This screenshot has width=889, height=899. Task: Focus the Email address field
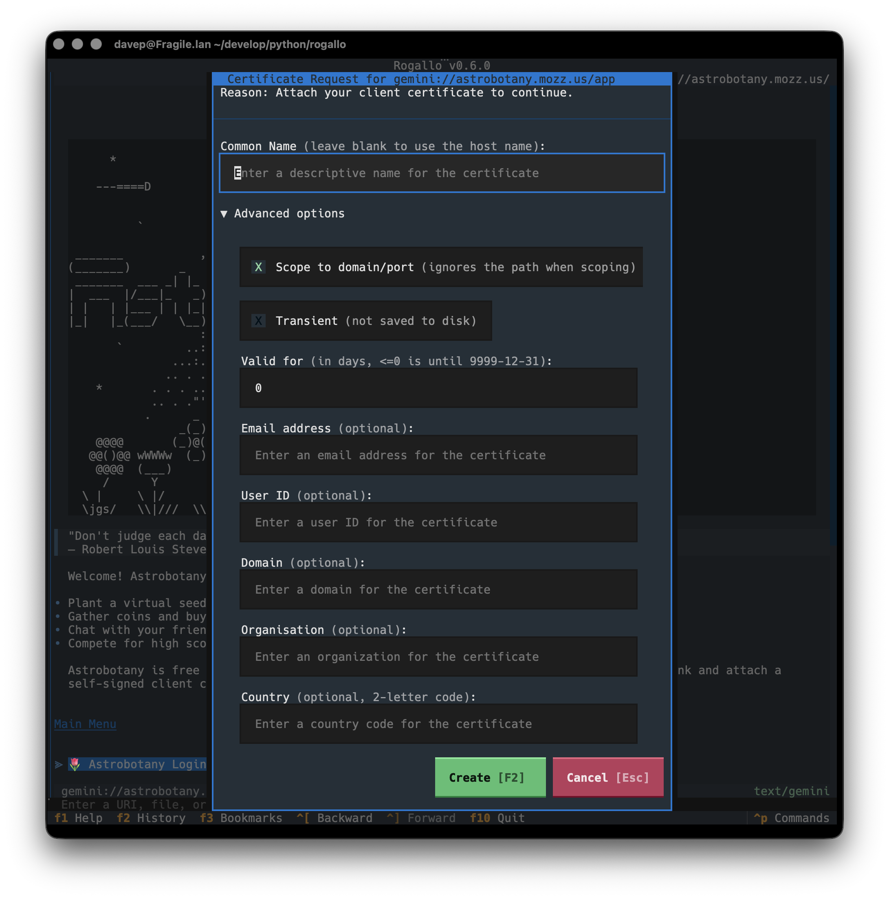(x=438, y=455)
